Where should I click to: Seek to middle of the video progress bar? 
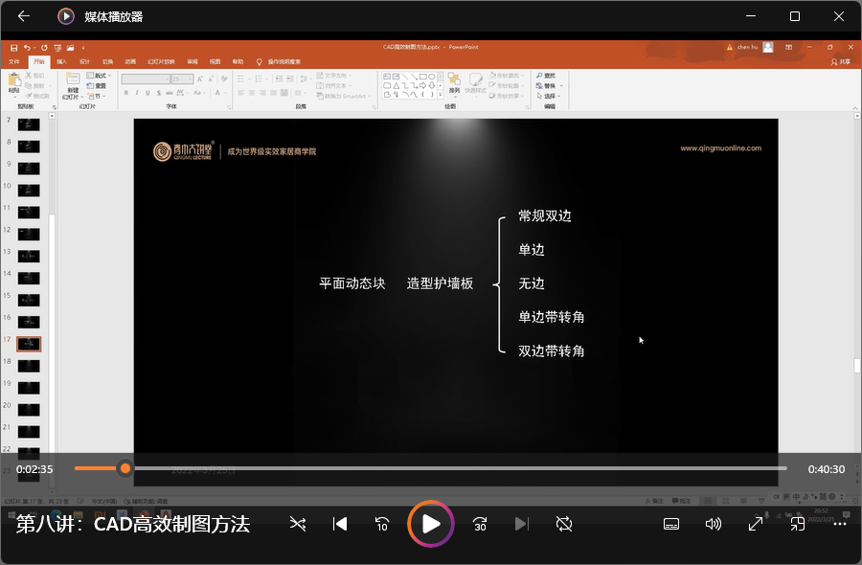[x=430, y=468]
